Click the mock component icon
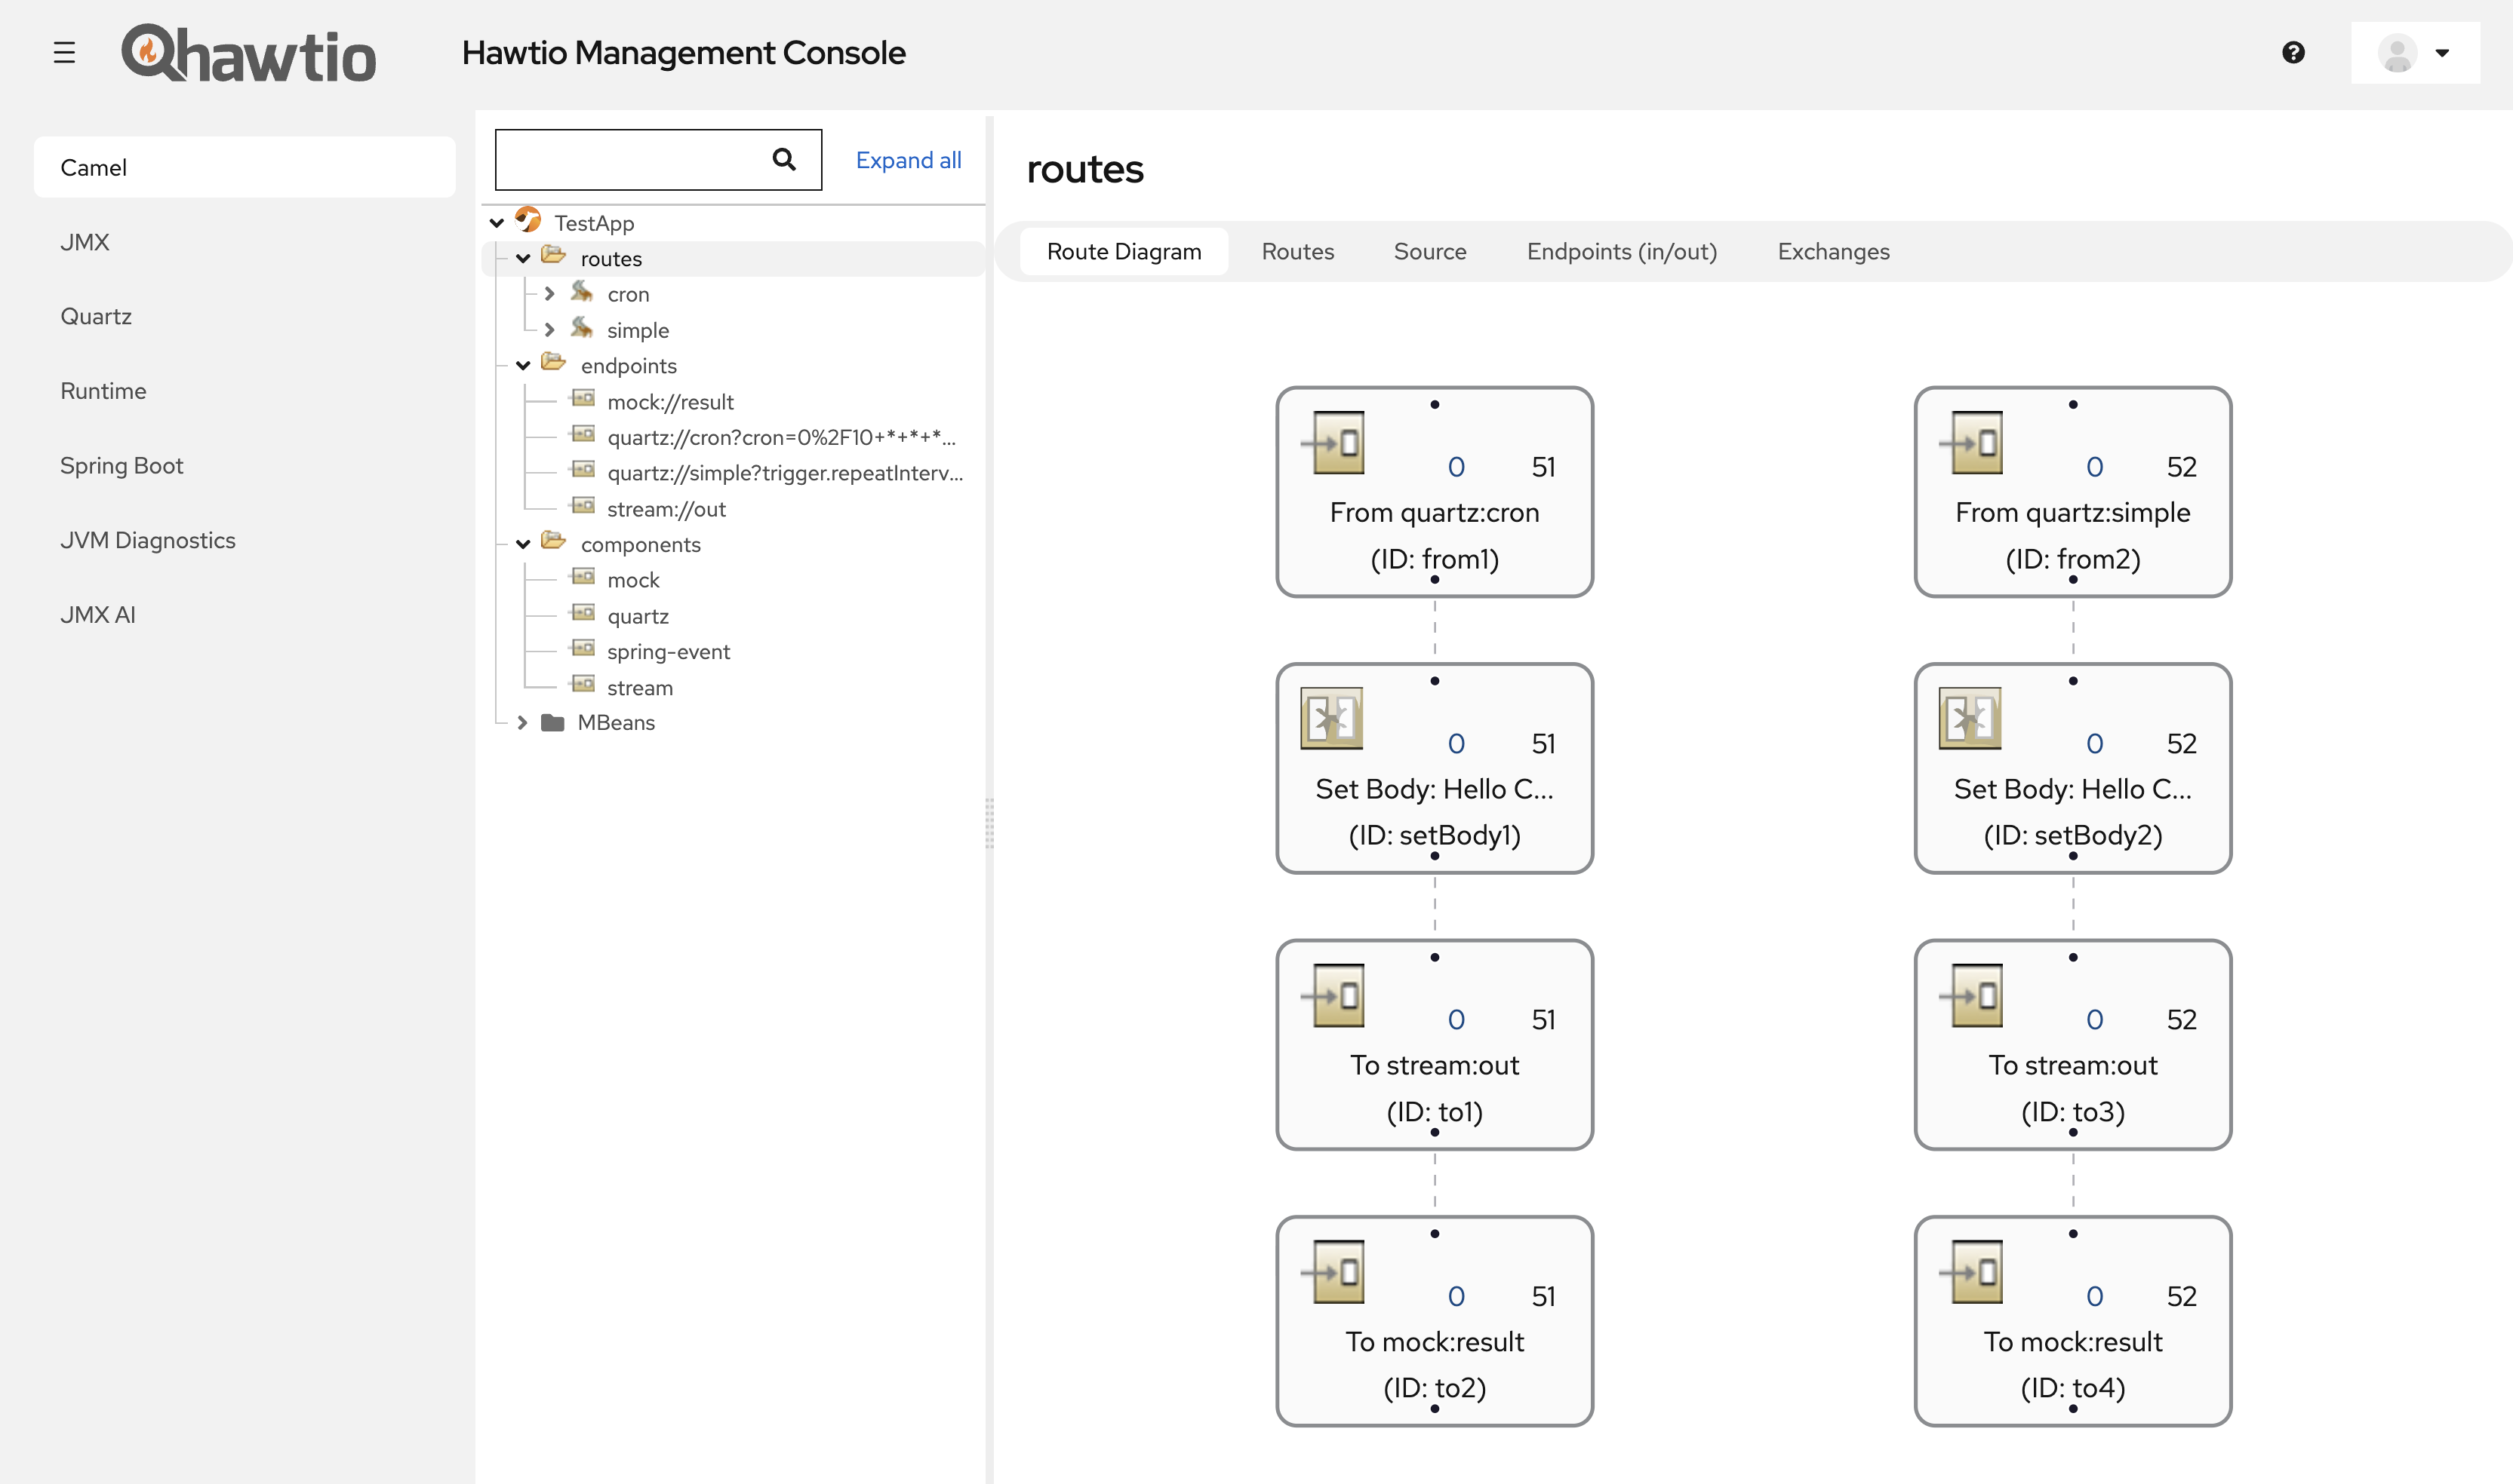Image resolution: width=2513 pixels, height=1484 pixels. click(583, 577)
